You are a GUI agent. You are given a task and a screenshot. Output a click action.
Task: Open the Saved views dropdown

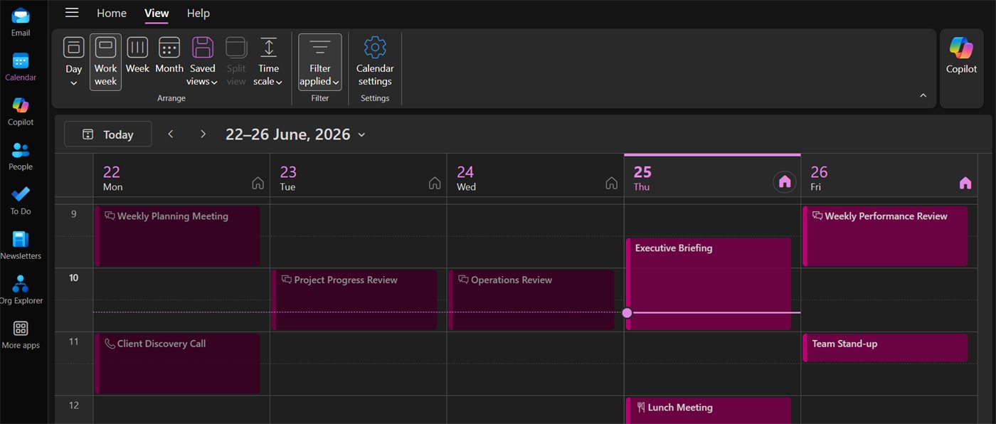(203, 62)
